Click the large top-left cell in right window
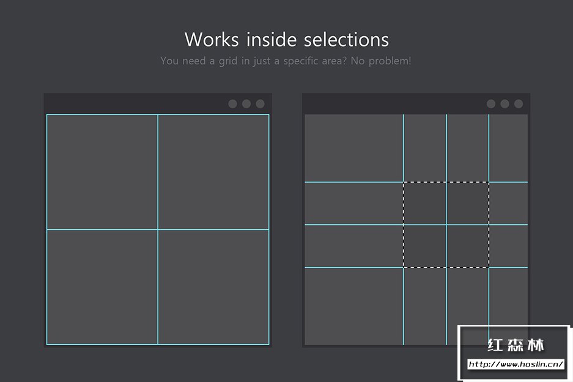This screenshot has width=573, height=382. [353, 148]
